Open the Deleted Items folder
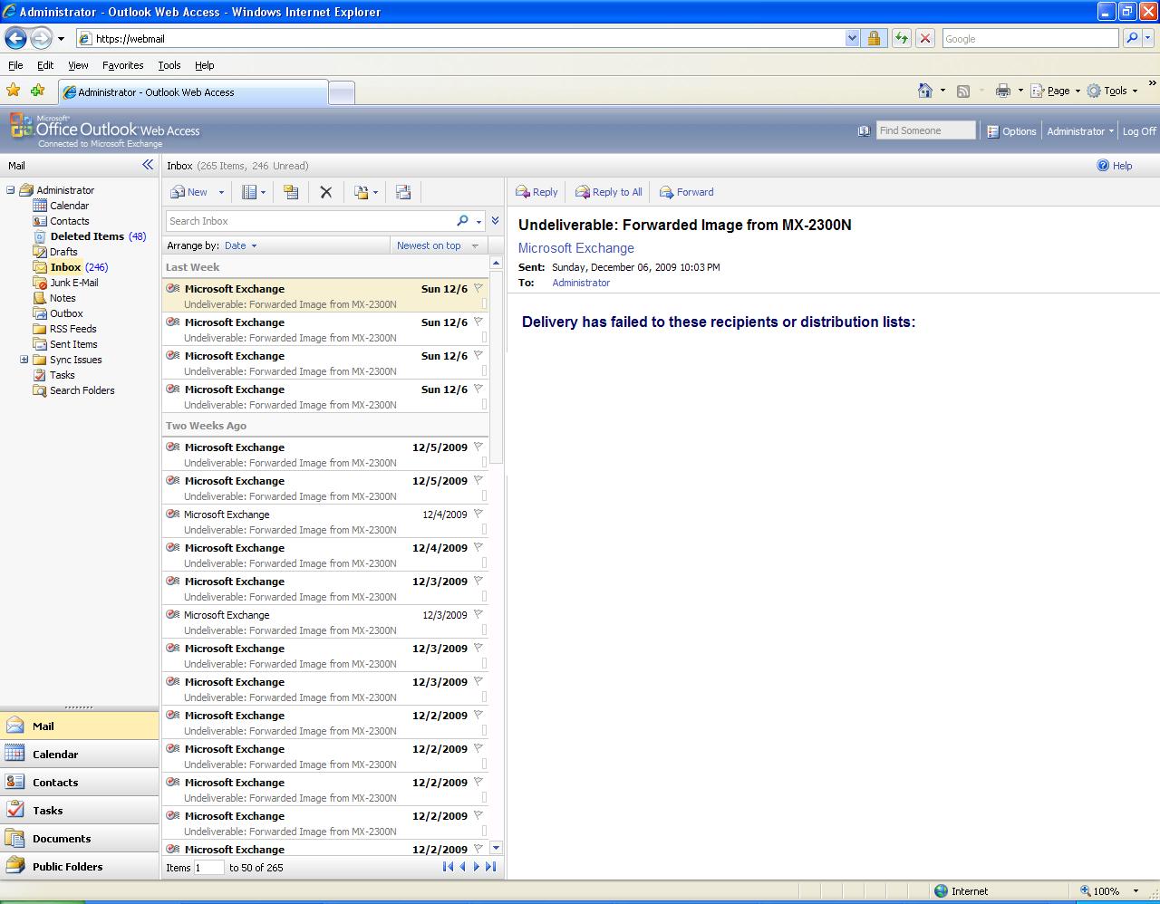The height and width of the screenshot is (904, 1160). tap(87, 236)
